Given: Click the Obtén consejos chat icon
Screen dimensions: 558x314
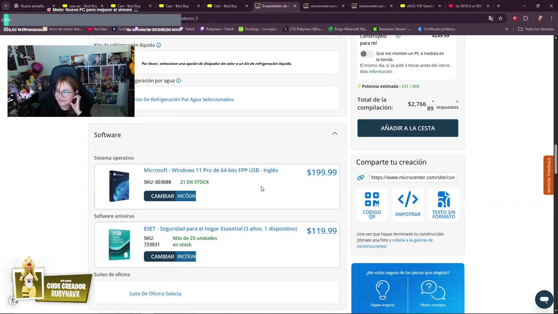Looking at the screenshot, I should (x=432, y=290).
